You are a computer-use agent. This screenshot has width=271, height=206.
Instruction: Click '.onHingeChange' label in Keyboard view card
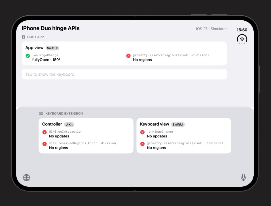160,131
